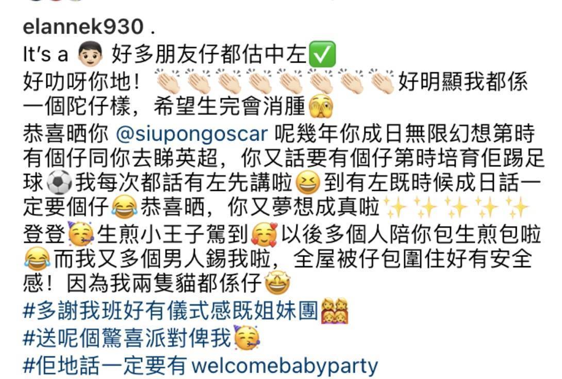This screenshot has height=379, width=562.
Task: Click the first clapping hands emoji
Action: click(x=168, y=81)
